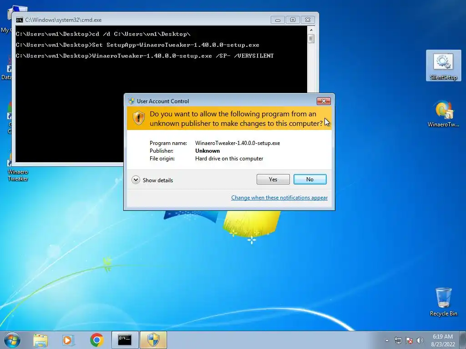The image size is (466, 349).
Task: Open the clock showing 6:19 AM
Action: [443, 340]
